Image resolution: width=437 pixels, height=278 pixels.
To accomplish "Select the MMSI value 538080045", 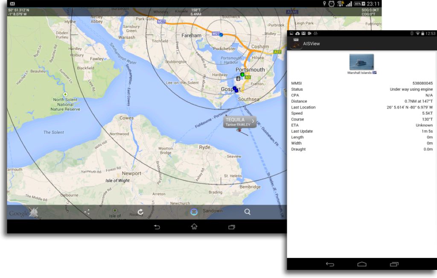I will click(422, 83).
